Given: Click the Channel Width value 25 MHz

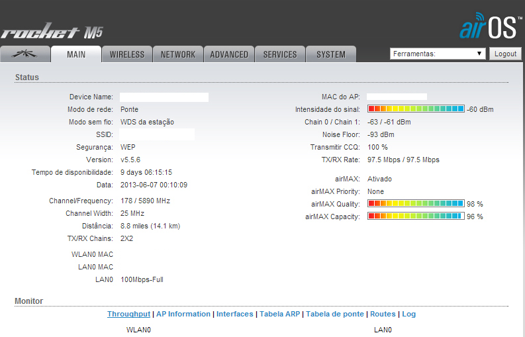Looking at the screenshot, I should point(132,213).
